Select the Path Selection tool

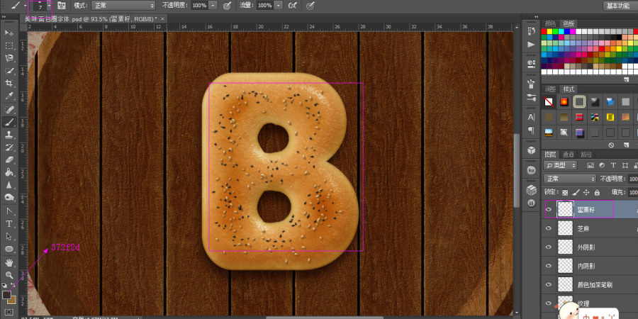pos(9,236)
